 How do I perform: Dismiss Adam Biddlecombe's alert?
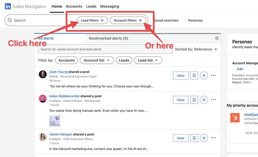click(204, 100)
